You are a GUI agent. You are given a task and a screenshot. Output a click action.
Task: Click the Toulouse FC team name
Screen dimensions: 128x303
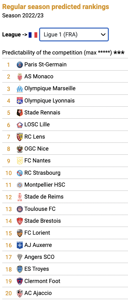[x=40, y=209]
